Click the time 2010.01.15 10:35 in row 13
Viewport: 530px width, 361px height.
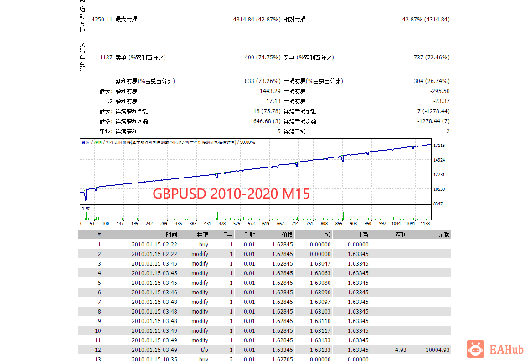coord(154,359)
